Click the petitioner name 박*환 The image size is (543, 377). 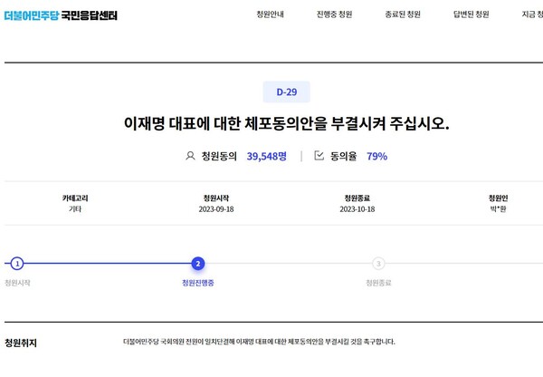click(498, 208)
